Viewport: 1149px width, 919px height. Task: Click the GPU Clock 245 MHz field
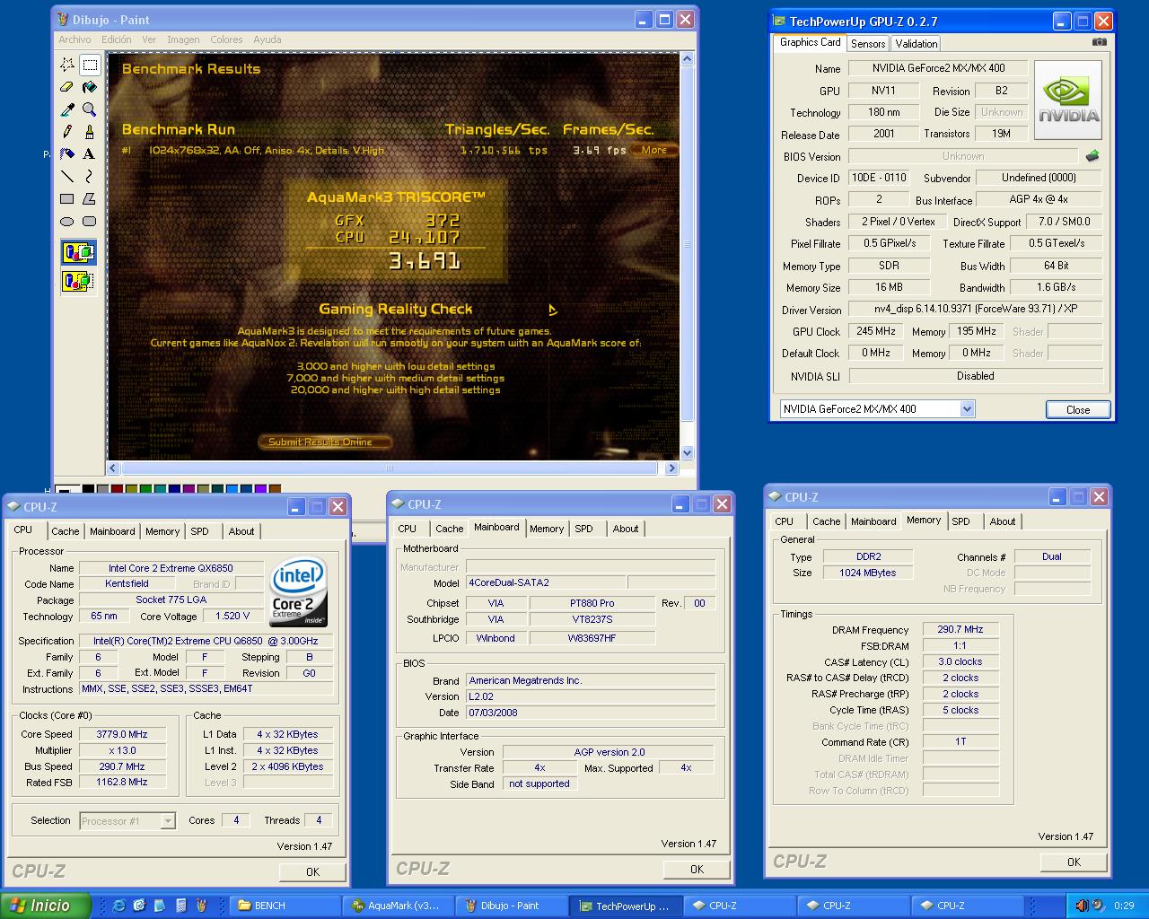click(876, 331)
